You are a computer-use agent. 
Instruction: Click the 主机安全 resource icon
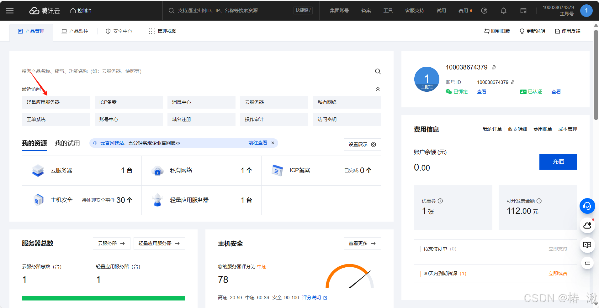(38, 200)
